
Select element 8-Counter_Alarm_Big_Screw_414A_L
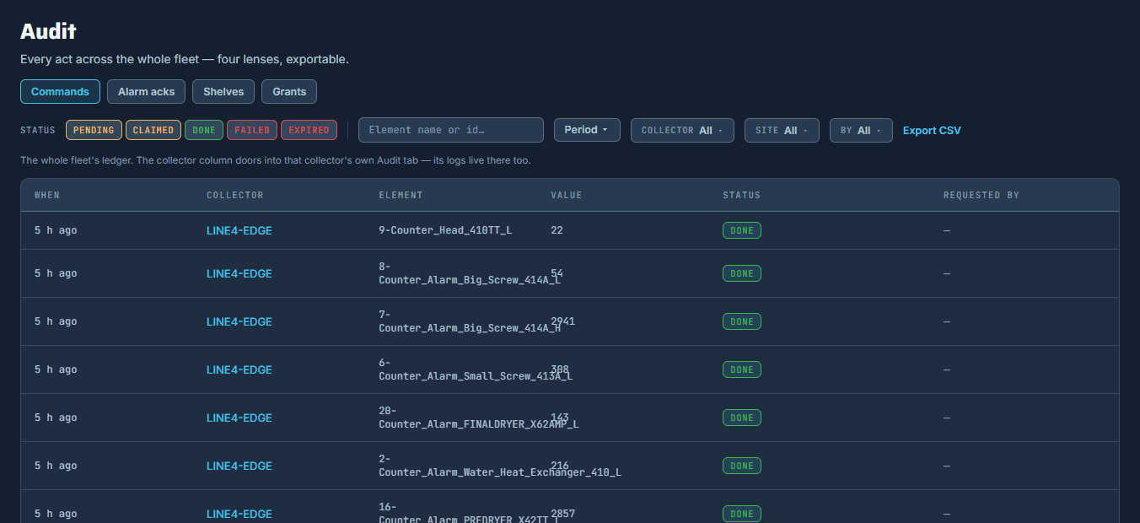[470, 273]
